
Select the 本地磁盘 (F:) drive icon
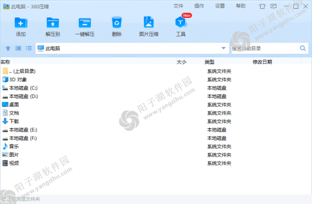[x=5, y=139]
